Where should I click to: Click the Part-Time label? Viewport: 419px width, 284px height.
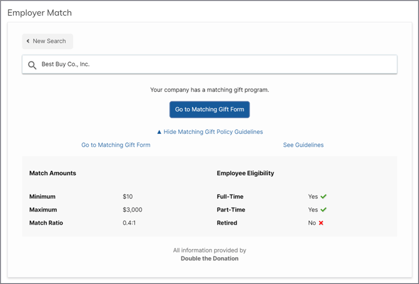(x=231, y=210)
